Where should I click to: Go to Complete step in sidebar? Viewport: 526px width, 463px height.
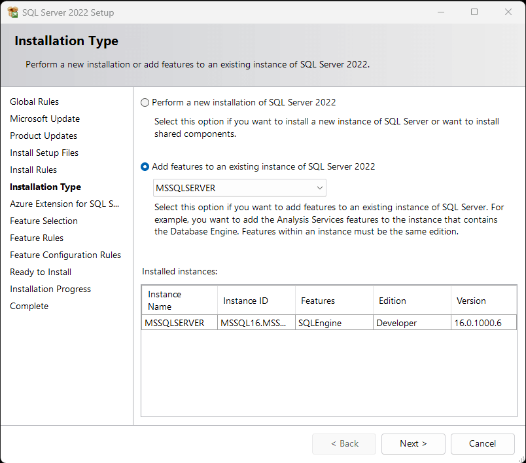(x=29, y=306)
